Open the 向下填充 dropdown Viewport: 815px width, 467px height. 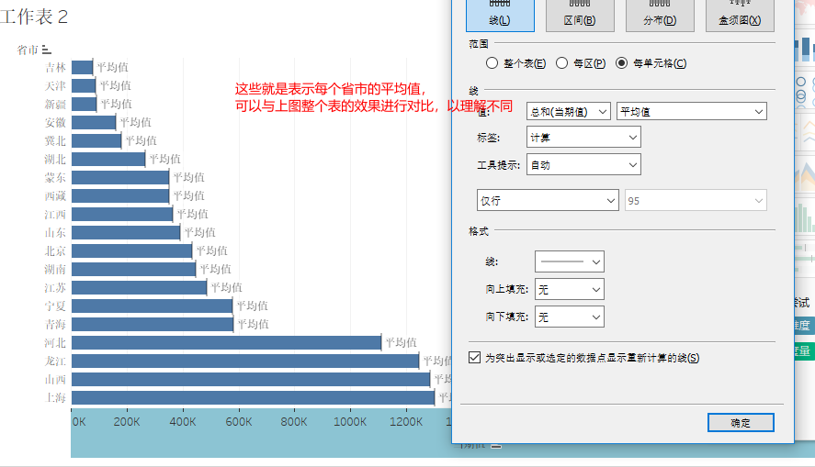point(569,317)
